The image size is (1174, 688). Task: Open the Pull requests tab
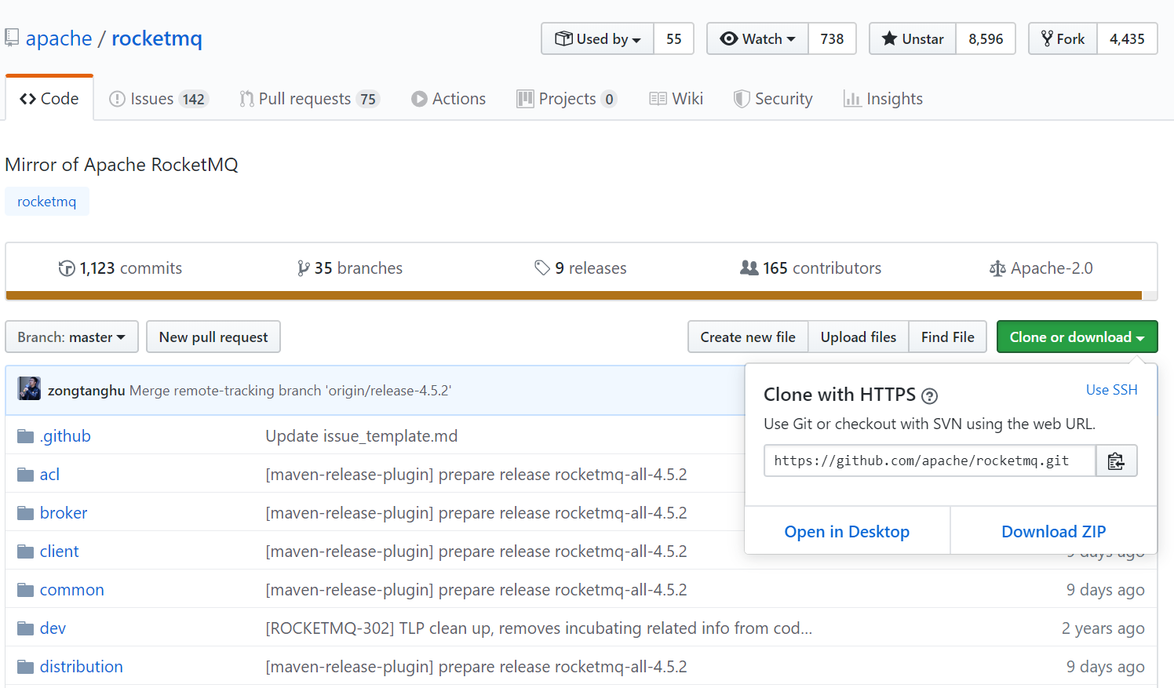pos(309,99)
